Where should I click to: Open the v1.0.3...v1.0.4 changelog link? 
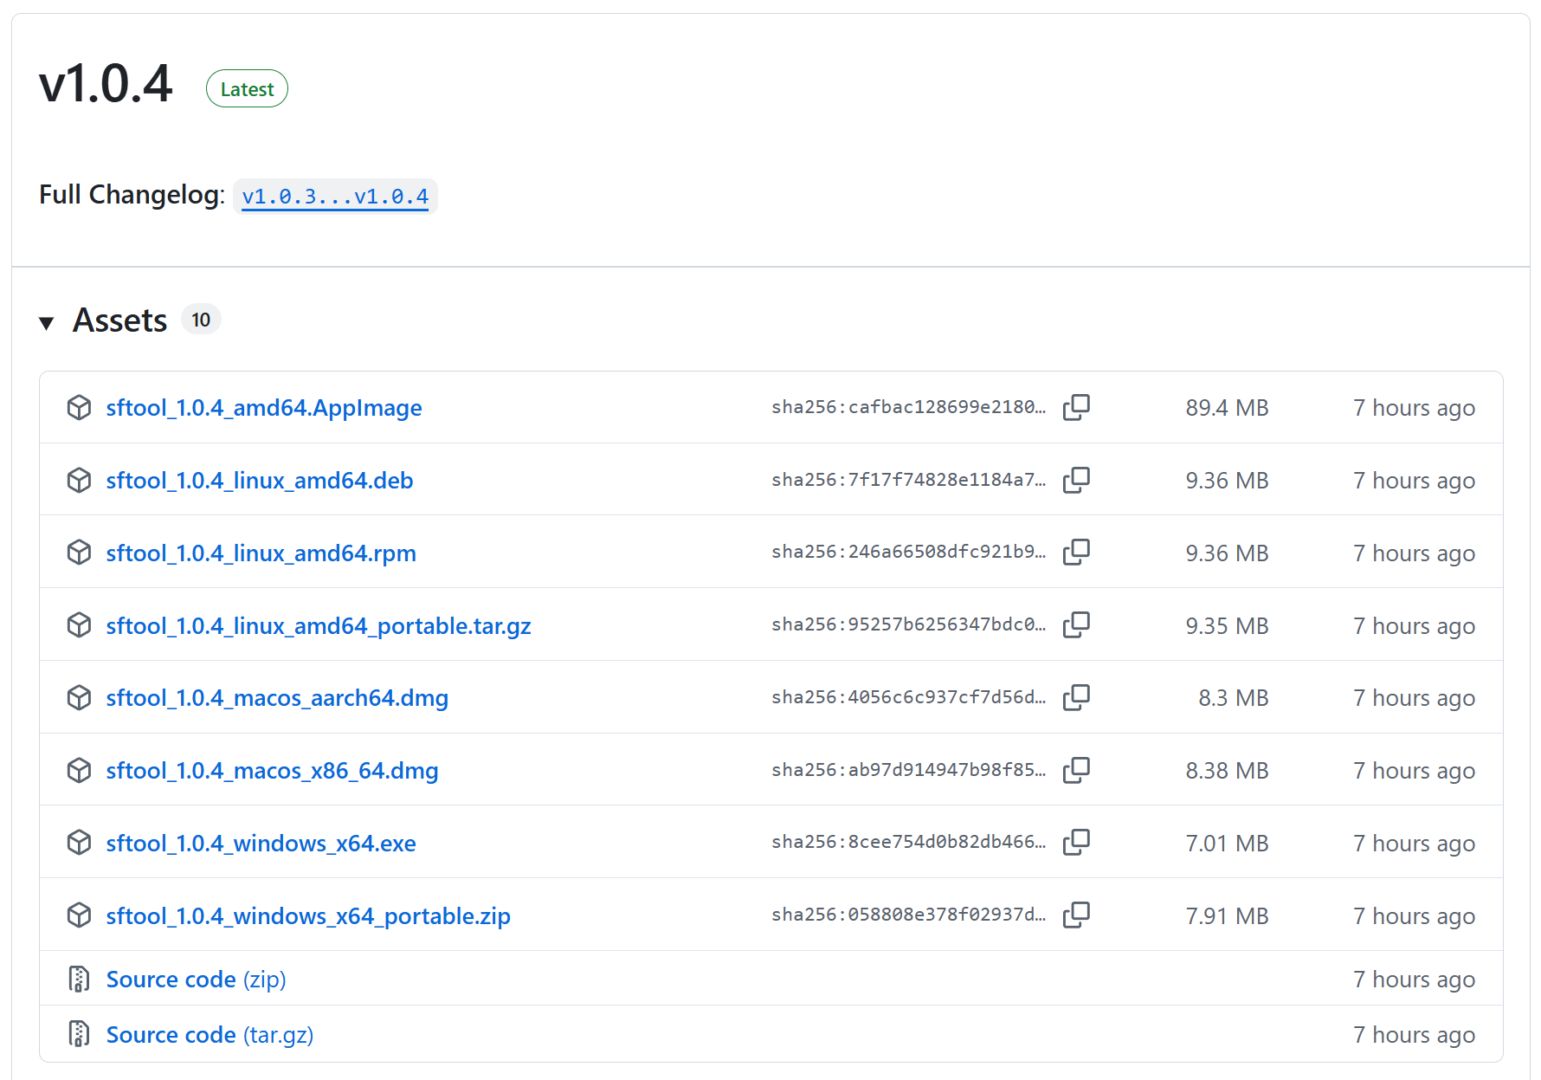coord(335,197)
